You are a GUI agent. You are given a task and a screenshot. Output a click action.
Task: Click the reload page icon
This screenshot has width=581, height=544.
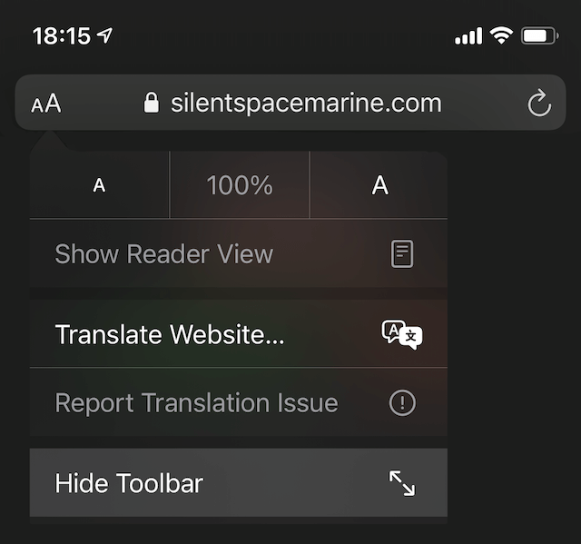pos(539,104)
